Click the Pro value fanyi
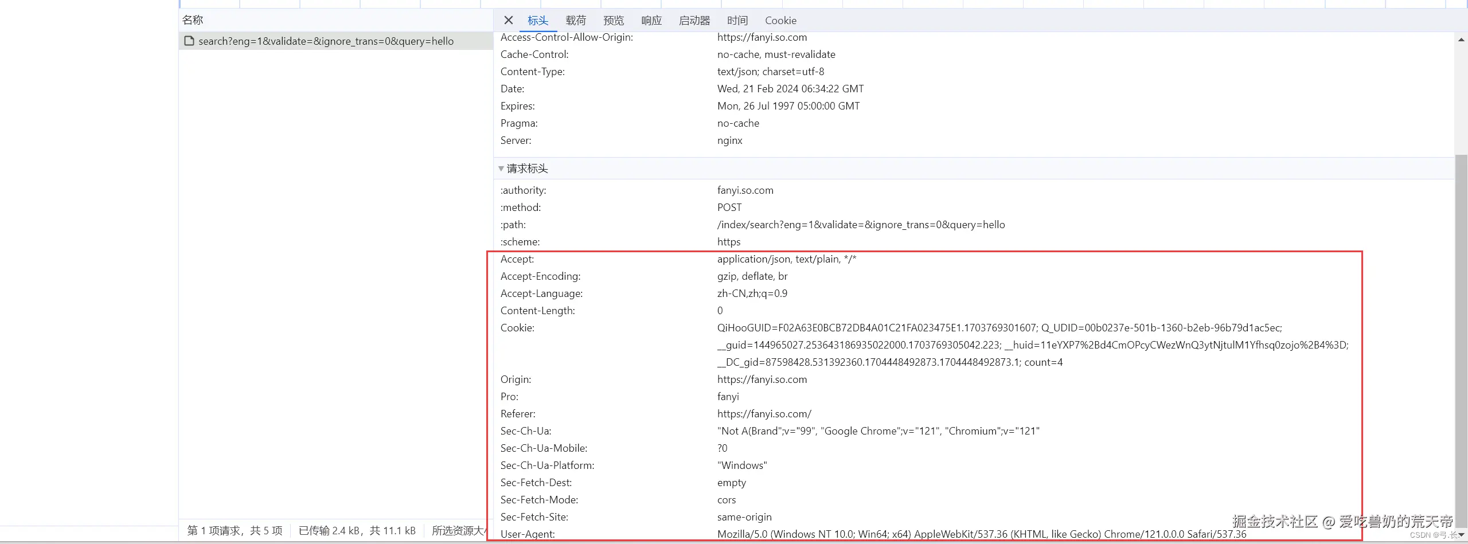The width and height of the screenshot is (1468, 544). tap(728, 397)
